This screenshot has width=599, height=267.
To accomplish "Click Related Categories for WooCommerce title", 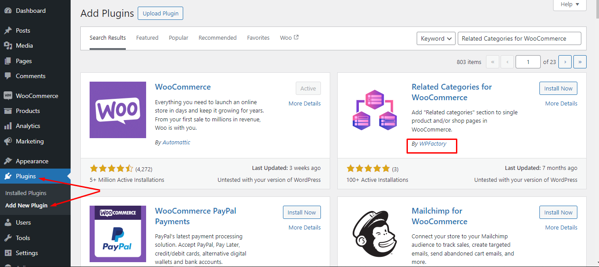I will pos(452,92).
